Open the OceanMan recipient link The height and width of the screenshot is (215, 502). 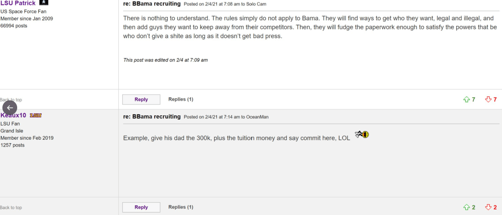(257, 117)
